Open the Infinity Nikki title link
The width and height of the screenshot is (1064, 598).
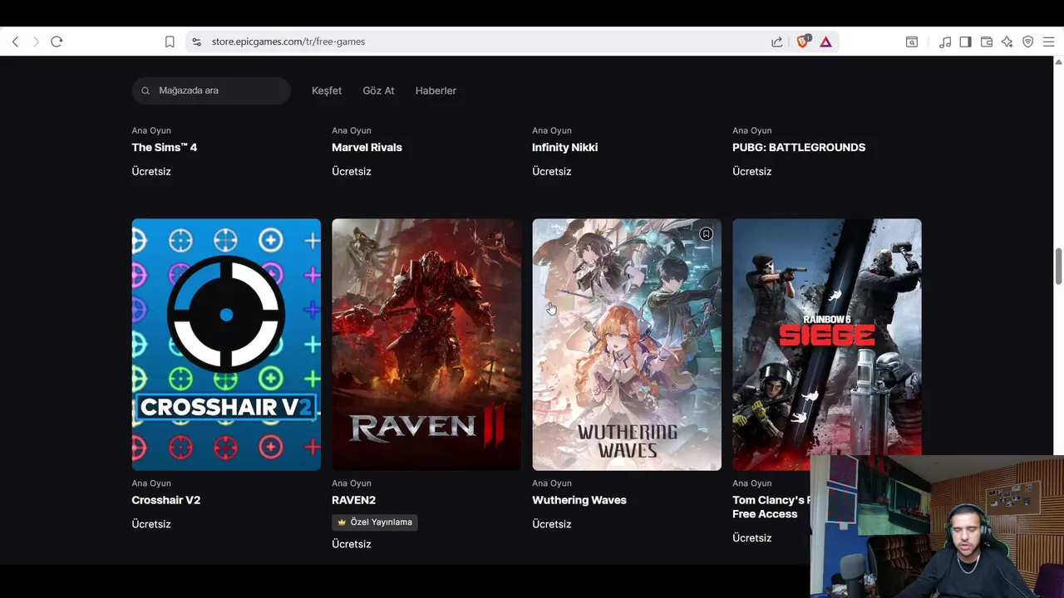(x=564, y=147)
